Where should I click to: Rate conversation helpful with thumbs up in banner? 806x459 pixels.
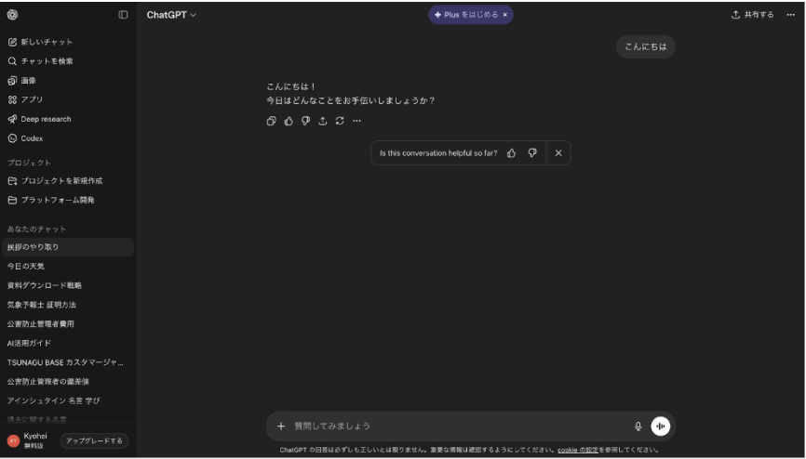point(512,153)
